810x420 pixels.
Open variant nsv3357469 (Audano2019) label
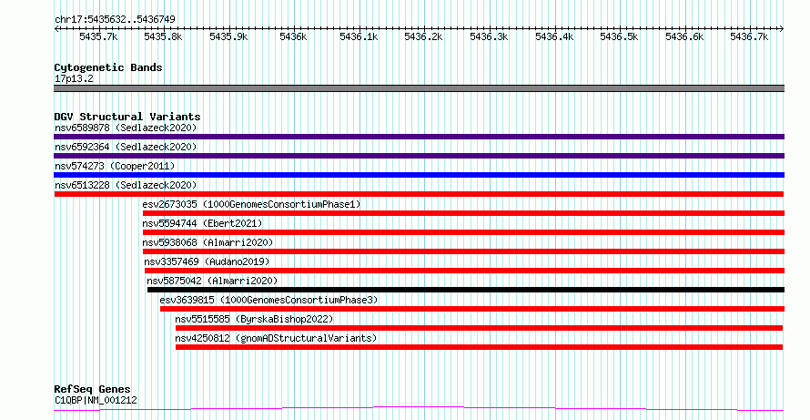(207, 261)
